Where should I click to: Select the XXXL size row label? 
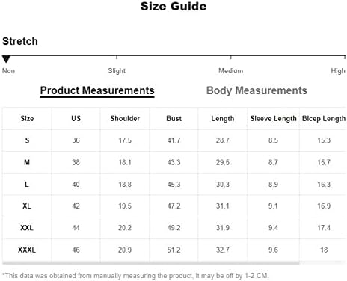27,250
